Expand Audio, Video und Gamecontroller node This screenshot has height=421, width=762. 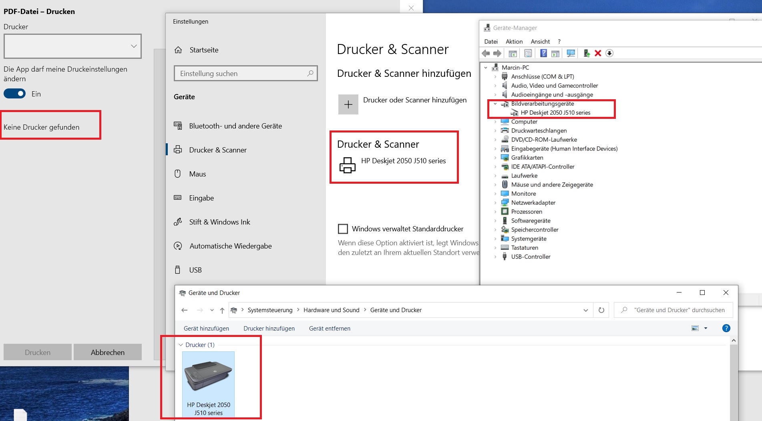click(x=495, y=86)
